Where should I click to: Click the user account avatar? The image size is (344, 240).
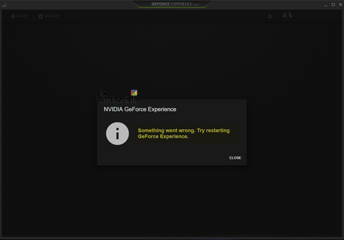pyautogui.click(x=287, y=16)
